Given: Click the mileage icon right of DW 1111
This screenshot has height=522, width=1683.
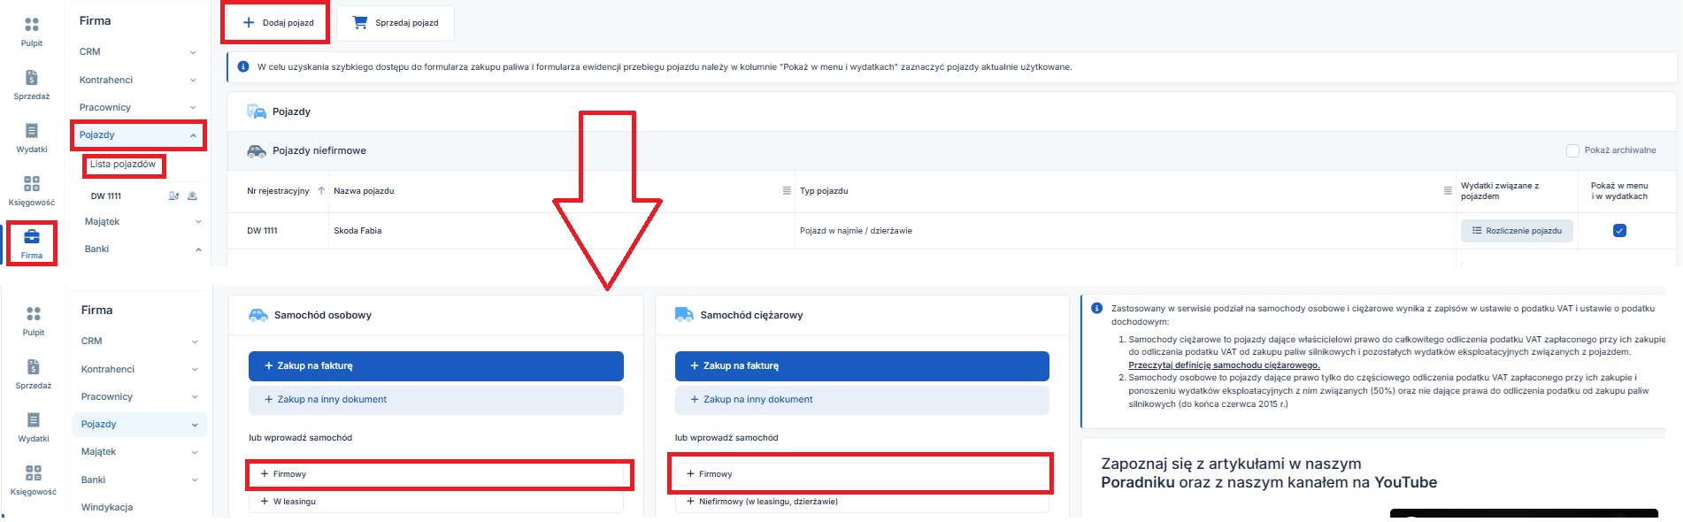Looking at the screenshot, I should (192, 196).
